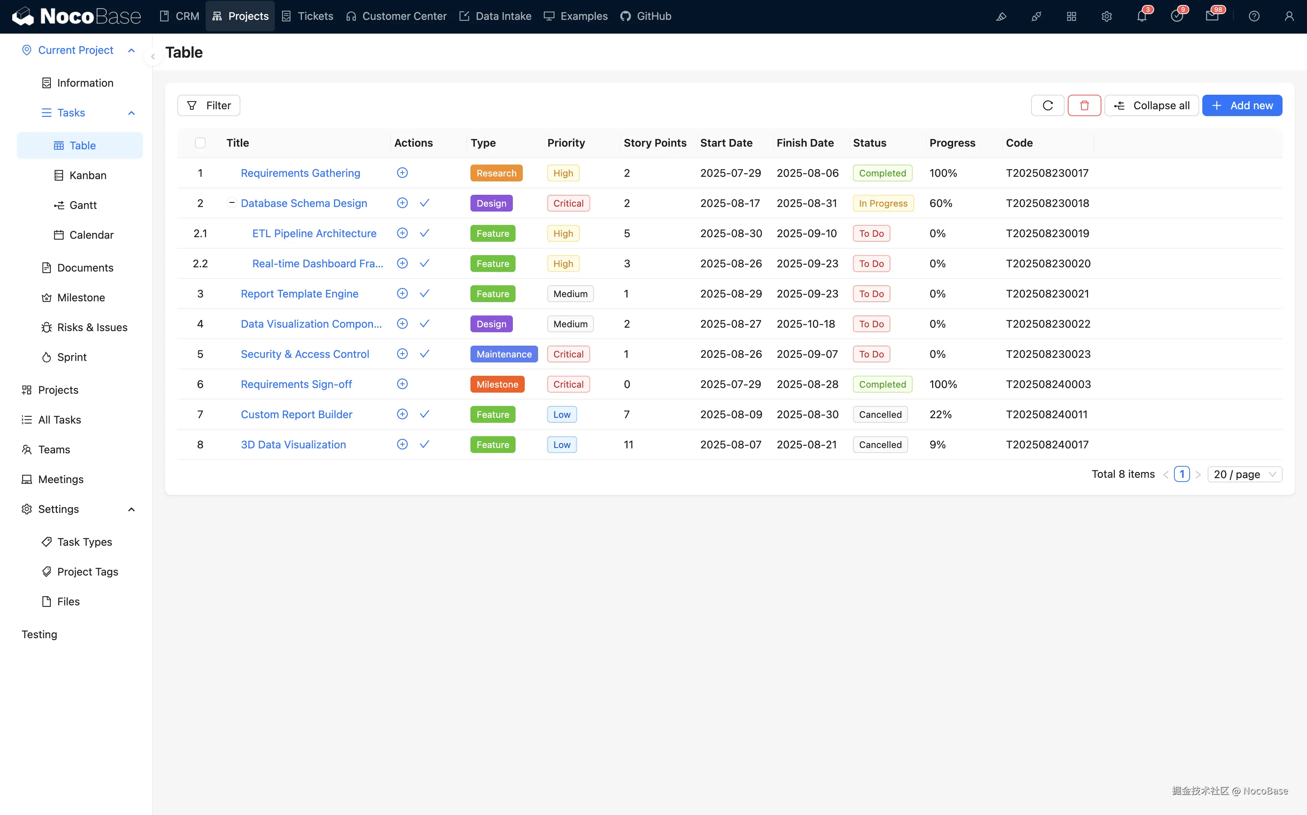Collapse the Database Schema Design row

[232, 203]
